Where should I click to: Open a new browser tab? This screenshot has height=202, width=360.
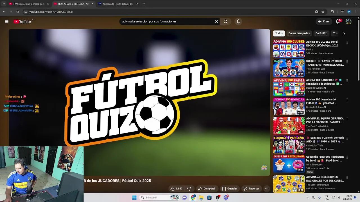click(144, 4)
